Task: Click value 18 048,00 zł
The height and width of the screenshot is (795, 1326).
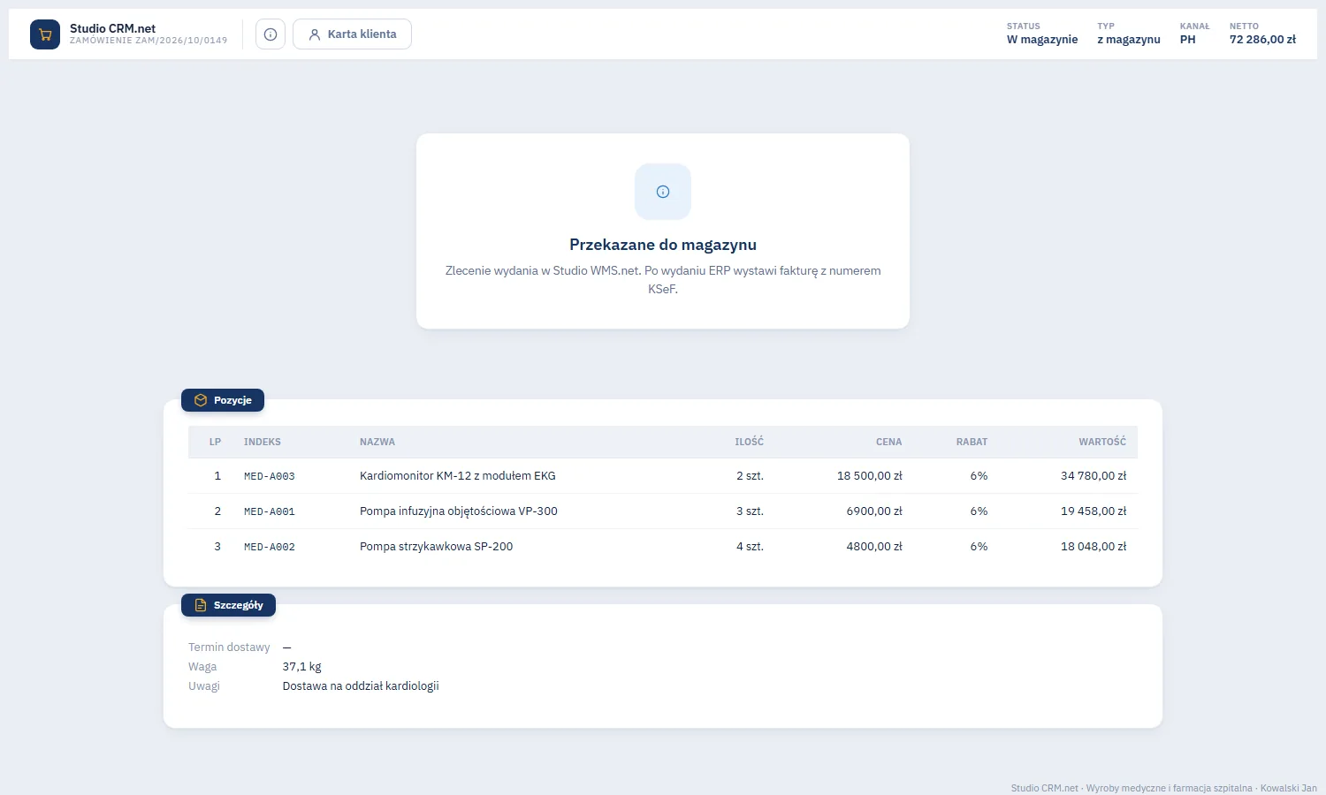Action: click(1094, 547)
